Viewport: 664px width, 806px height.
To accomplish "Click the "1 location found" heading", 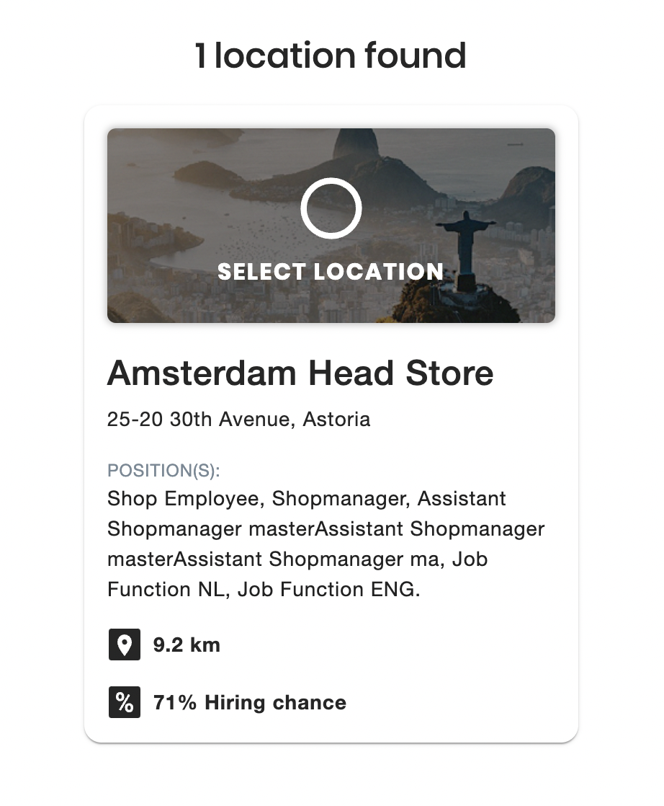I will [331, 56].
